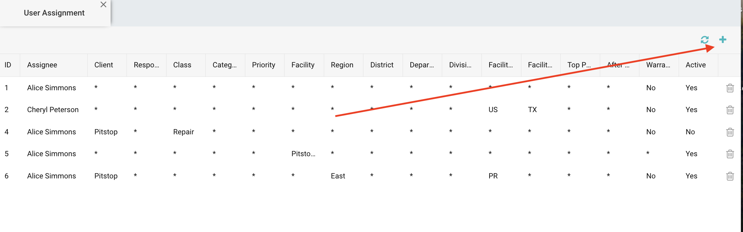Sort by the Client column header
Viewport: 743px width, 232px height.
coord(104,65)
